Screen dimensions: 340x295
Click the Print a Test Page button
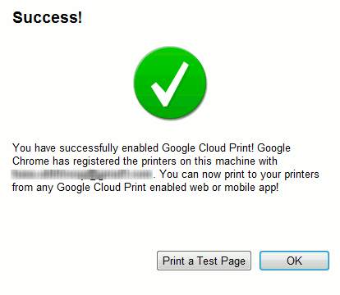(204, 261)
